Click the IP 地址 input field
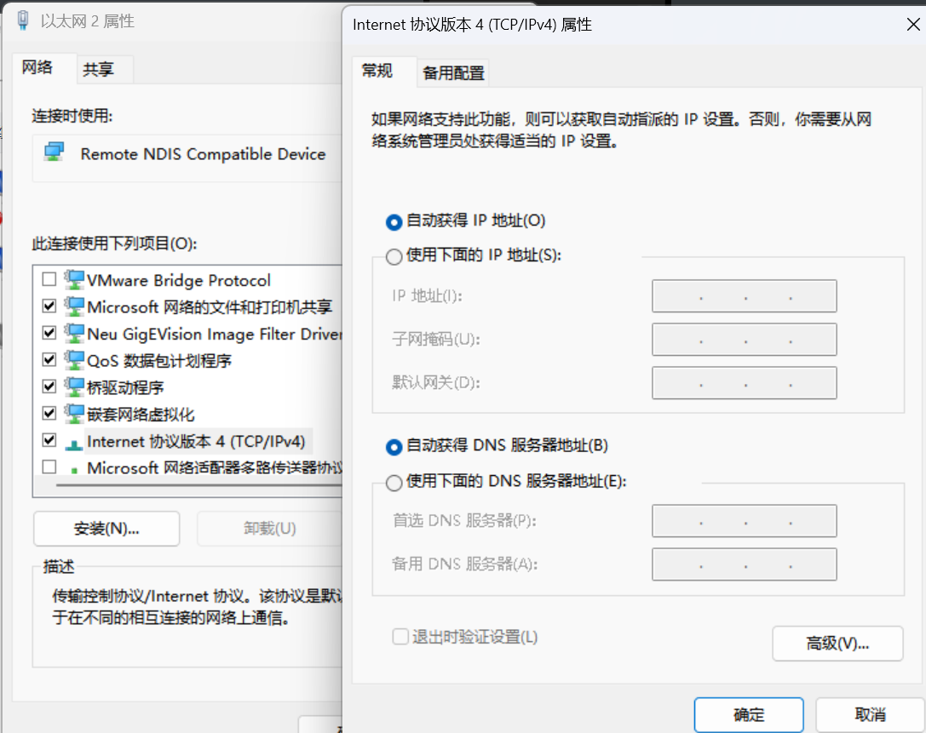This screenshot has height=733, width=926. (x=744, y=296)
